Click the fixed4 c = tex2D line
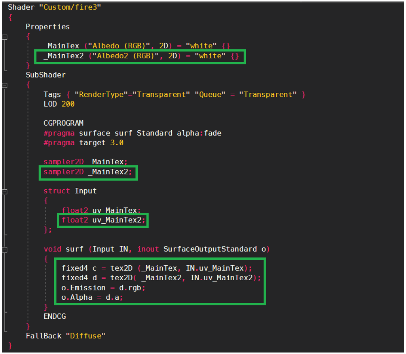 [x=157, y=268]
